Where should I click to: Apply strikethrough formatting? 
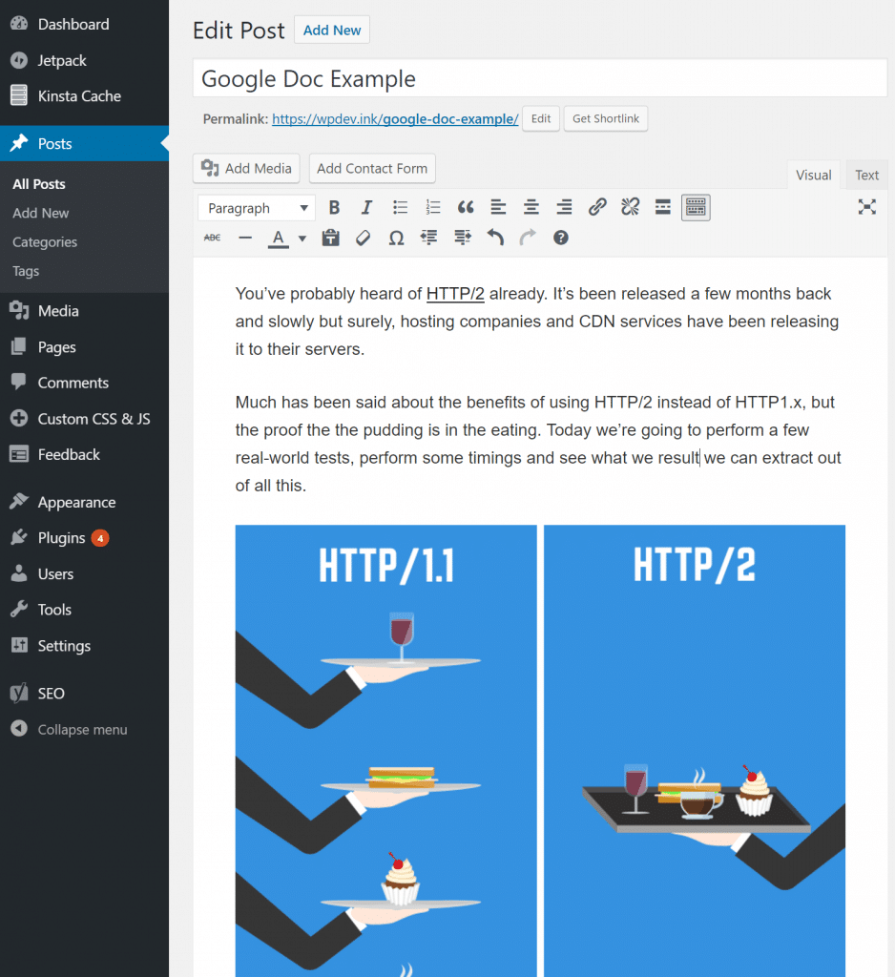point(213,238)
